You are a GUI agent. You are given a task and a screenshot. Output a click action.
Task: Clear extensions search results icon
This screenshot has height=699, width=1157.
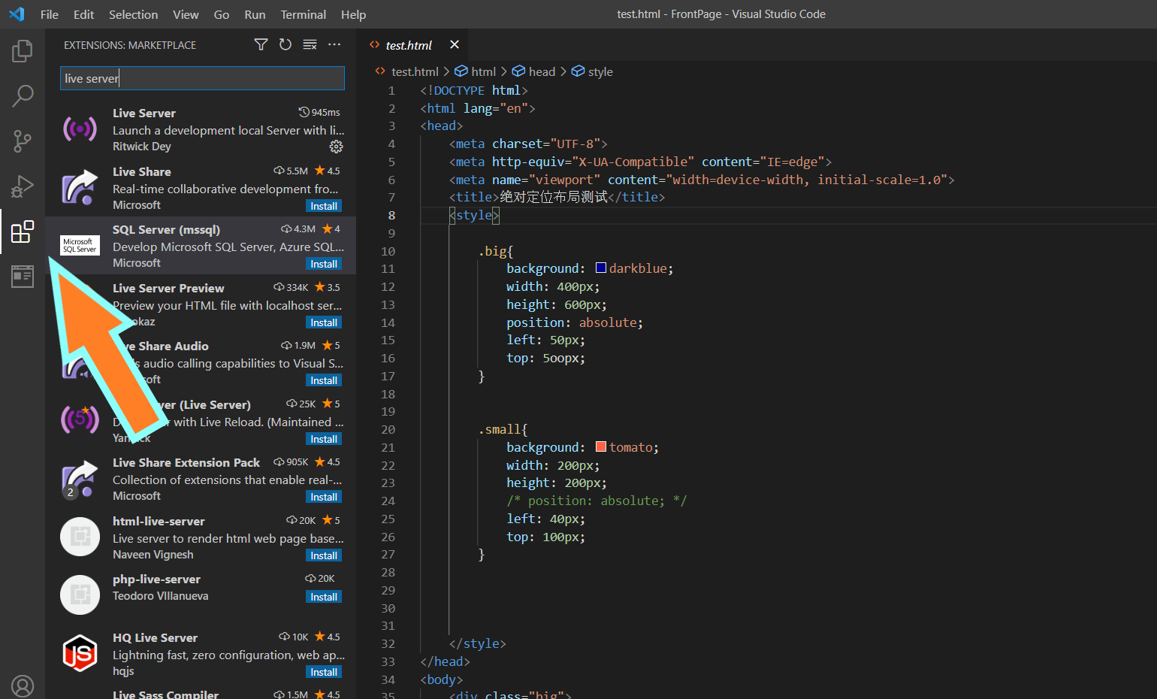(x=310, y=45)
